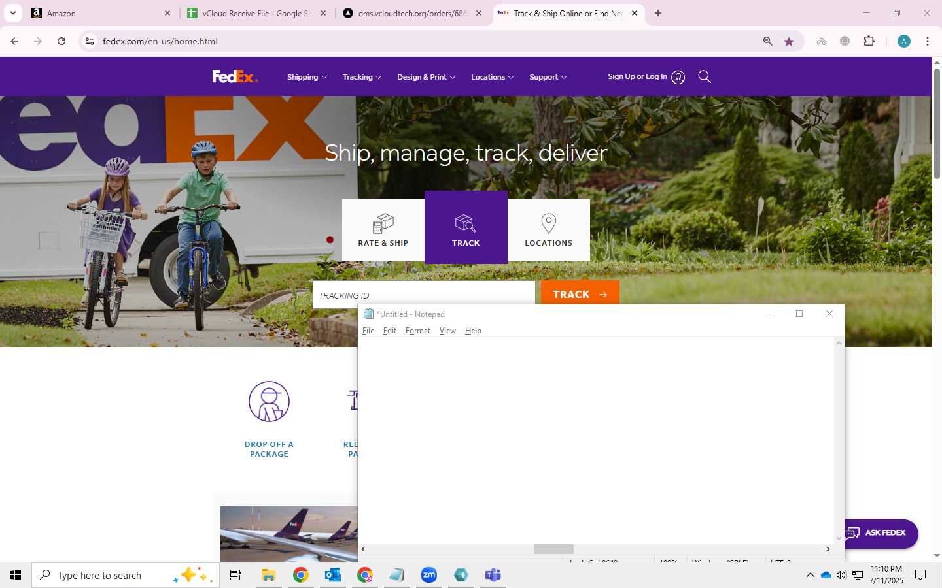Screen dimensions: 942x588
Task: Open Notepad Help menu
Action: (473, 331)
